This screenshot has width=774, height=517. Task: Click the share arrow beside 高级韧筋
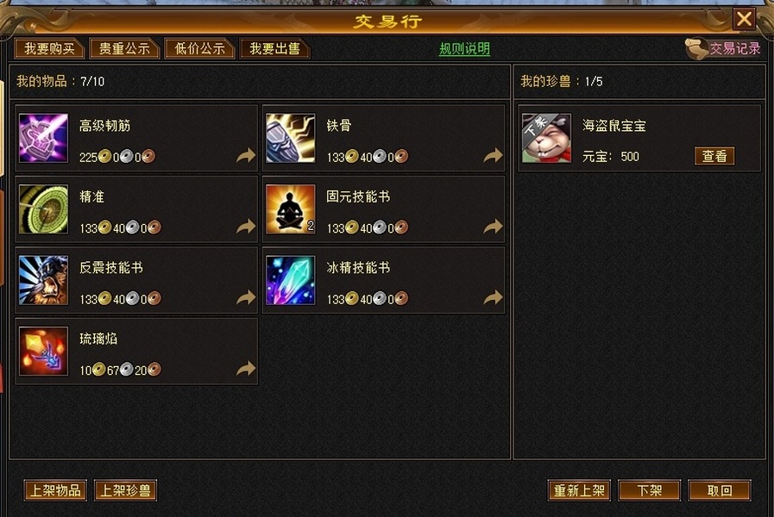click(x=246, y=156)
